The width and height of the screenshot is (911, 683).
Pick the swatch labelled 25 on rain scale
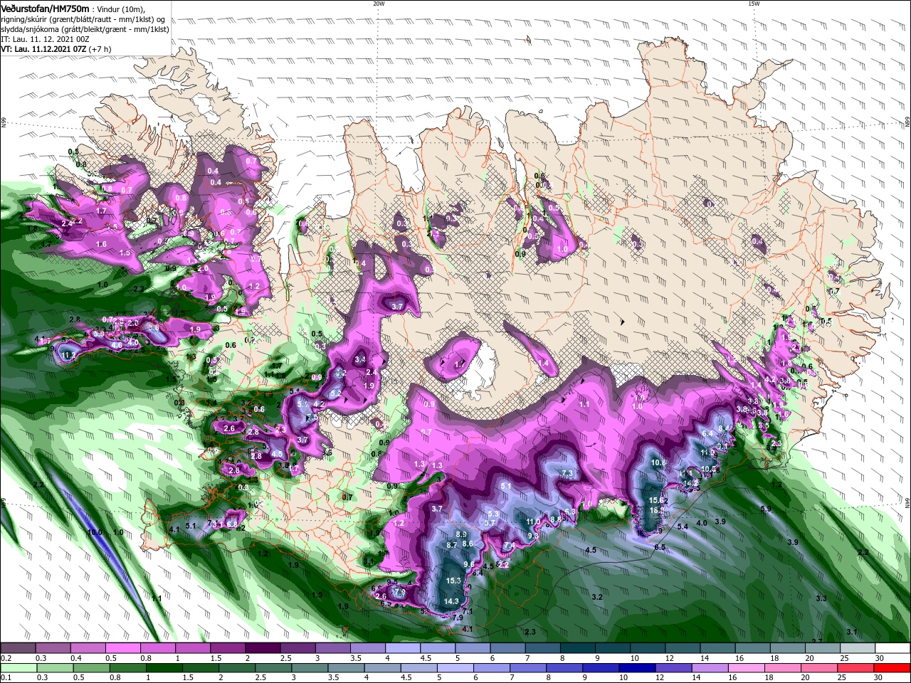(856, 668)
